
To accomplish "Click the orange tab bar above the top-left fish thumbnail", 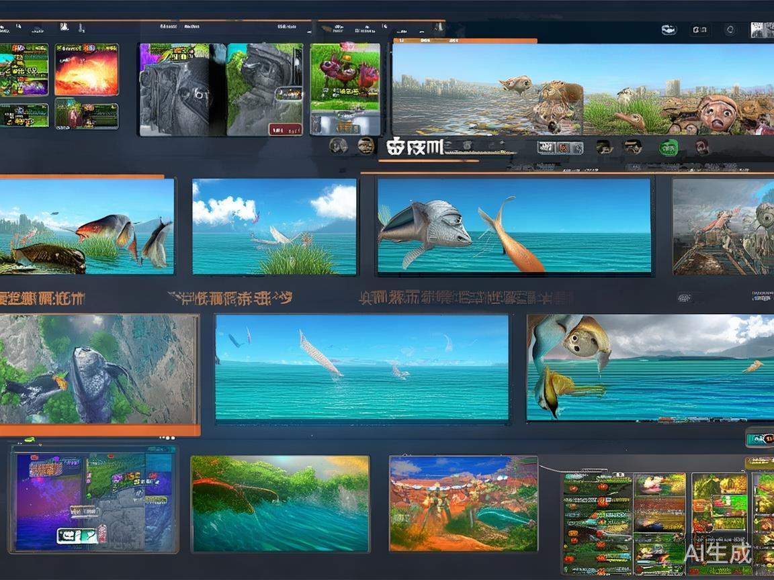I will pyautogui.click(x=81, y=177).
